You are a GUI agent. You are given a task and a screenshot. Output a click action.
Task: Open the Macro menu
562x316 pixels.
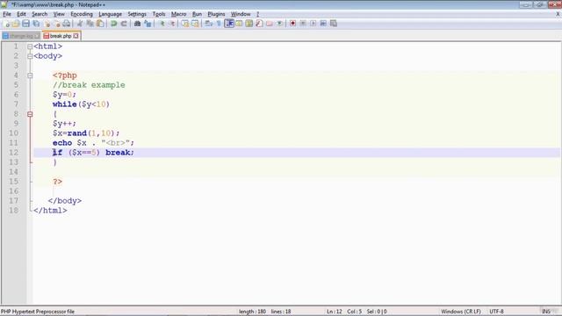[x=178, y=14]
